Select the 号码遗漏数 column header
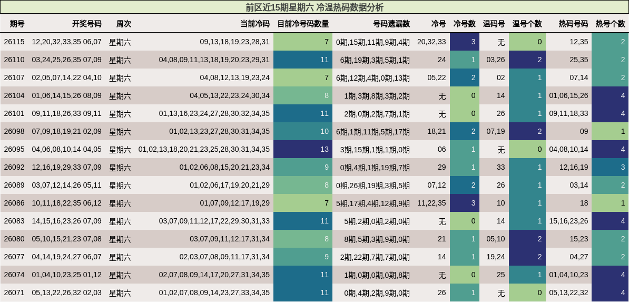The height and width of the screenshot is (302, 629). [x=391, y=24]
